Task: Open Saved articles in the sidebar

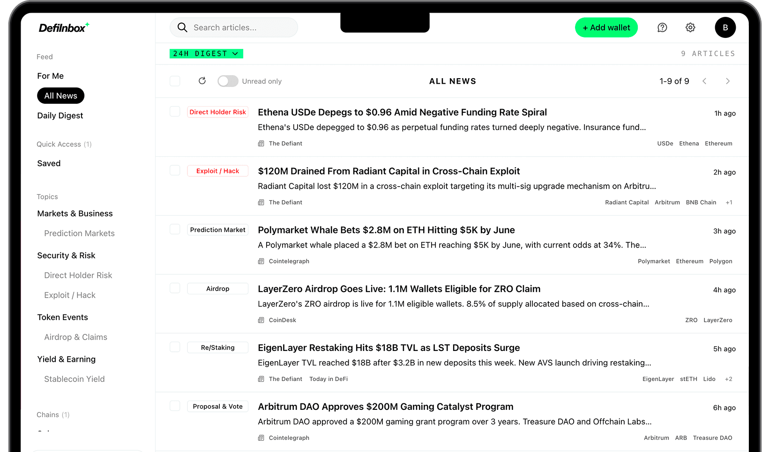Action: [49, 163]
